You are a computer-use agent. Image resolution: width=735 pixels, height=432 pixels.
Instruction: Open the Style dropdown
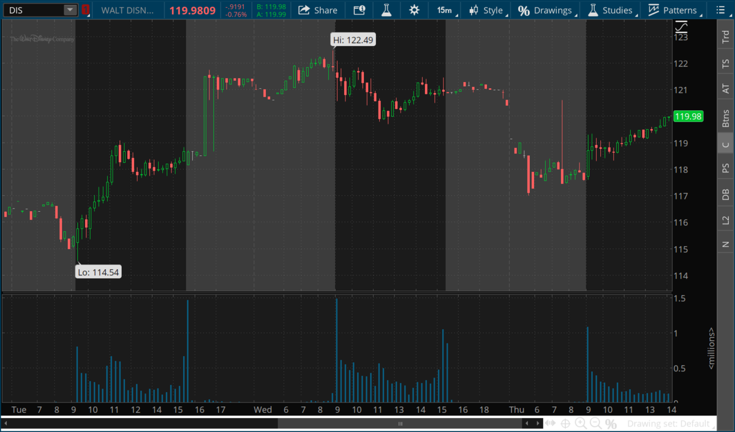point(488,10)
